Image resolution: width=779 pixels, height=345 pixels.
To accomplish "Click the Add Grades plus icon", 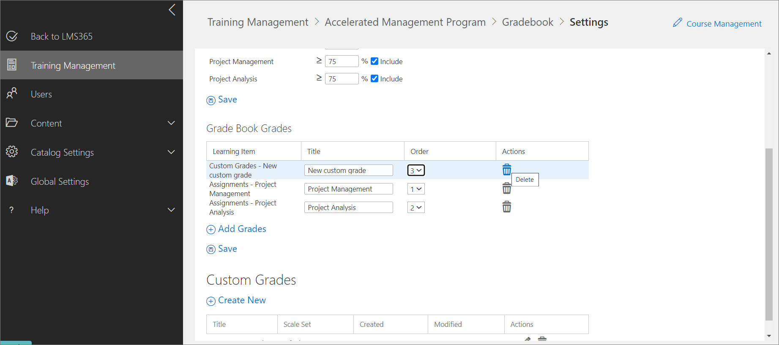I will 211,229.
